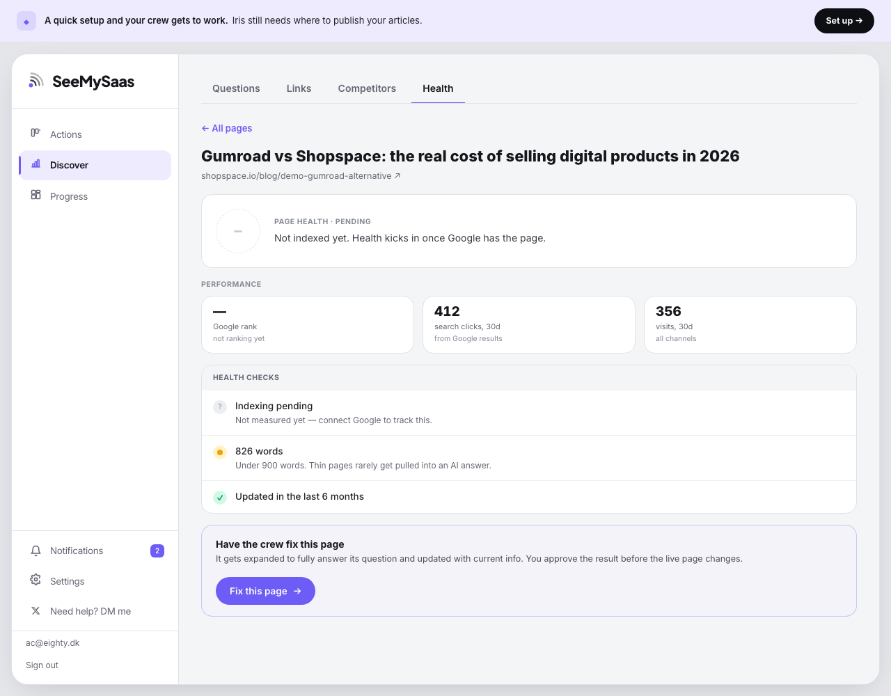Click the pending page health circle
Viewport: 891px width, 696px height.
[x=238, y=231]
